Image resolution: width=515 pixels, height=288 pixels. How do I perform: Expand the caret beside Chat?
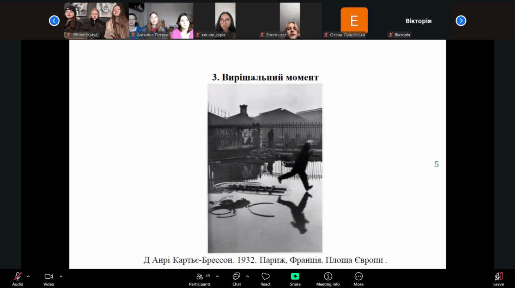(x=247, y=276)
